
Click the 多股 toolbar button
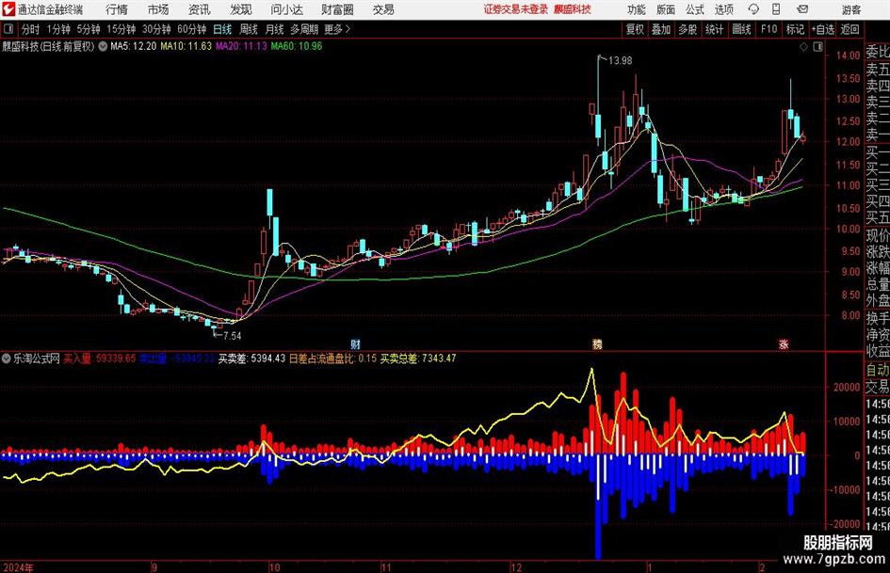pyautogui.click(x=688, y=29)
